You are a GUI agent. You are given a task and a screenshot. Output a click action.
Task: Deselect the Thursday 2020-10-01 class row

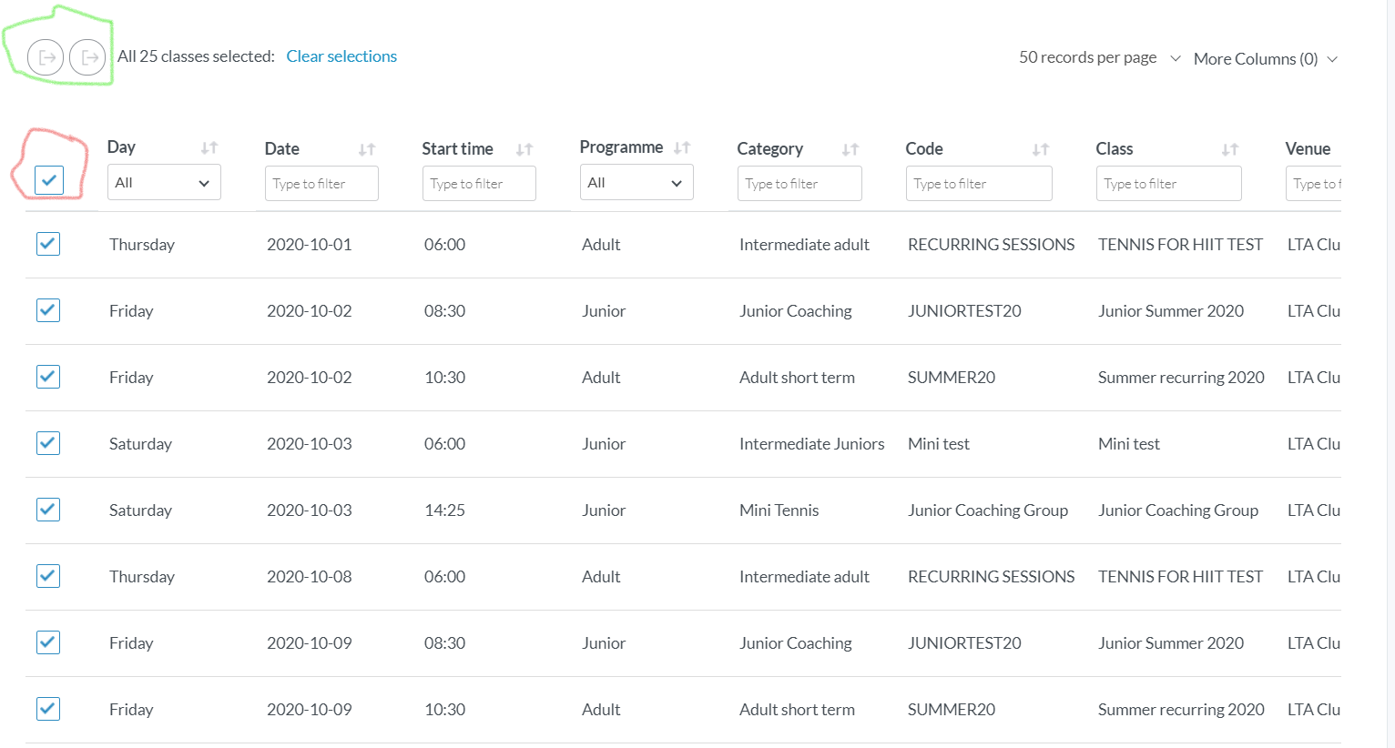coord(48,244)
